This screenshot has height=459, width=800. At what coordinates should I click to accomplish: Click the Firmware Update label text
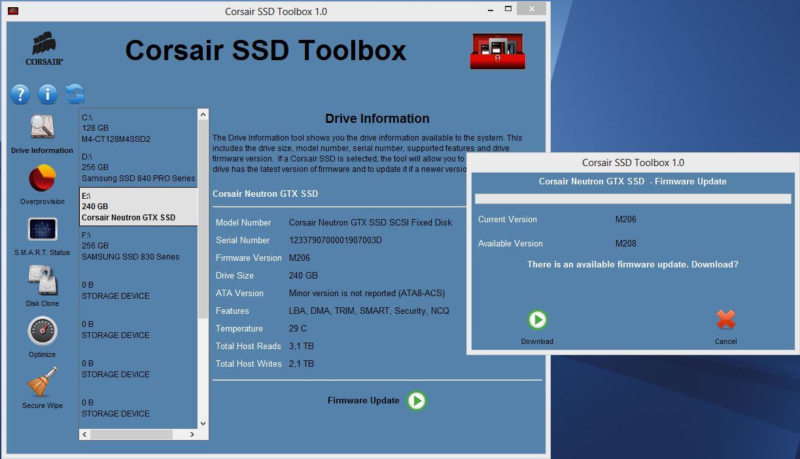[363, 400]
